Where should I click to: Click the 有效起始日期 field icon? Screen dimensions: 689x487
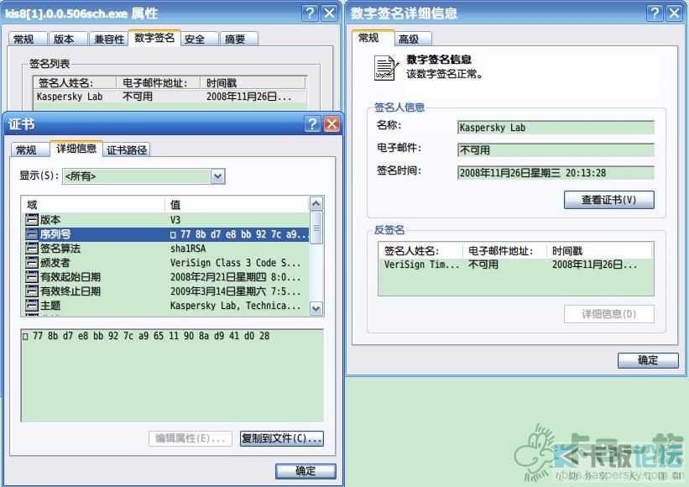[x=32, y=276]
